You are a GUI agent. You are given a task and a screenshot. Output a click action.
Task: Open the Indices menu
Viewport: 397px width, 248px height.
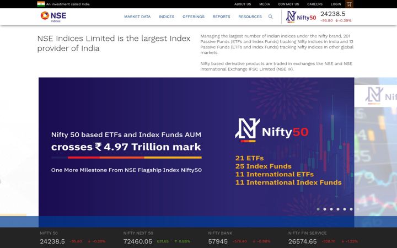(167, 17)
